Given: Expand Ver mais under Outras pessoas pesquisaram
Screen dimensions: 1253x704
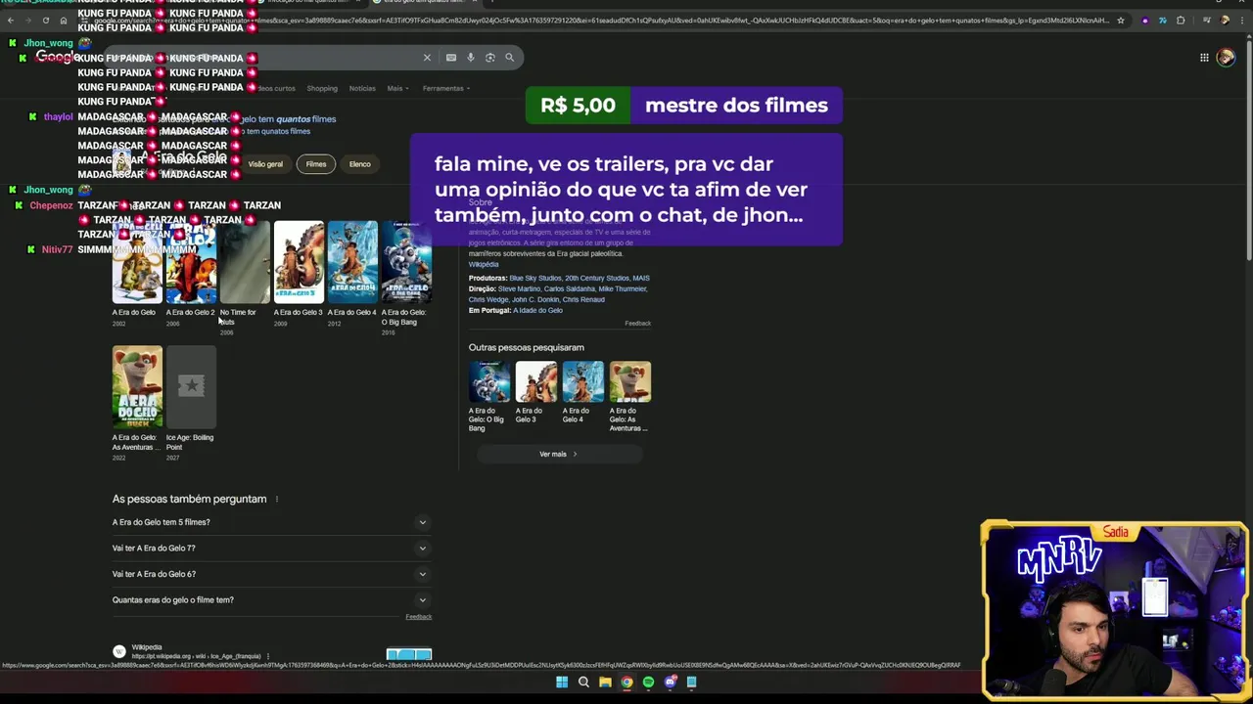Looking at the screenshot, I should [559, 454].
